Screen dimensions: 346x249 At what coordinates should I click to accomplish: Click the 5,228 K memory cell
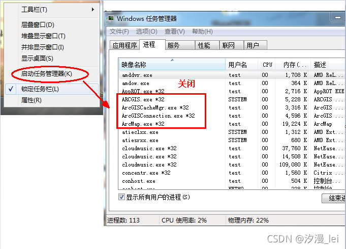point(296,99)
